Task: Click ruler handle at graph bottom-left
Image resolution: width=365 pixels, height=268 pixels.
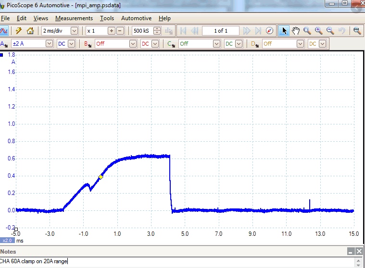Action: pos(16,230)
